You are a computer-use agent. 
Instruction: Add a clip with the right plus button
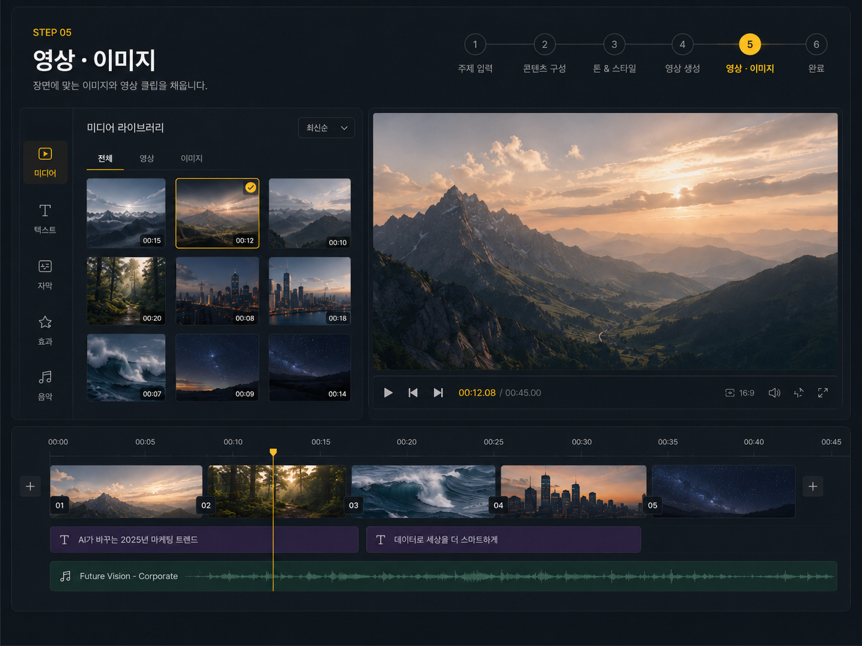point(813,487)
